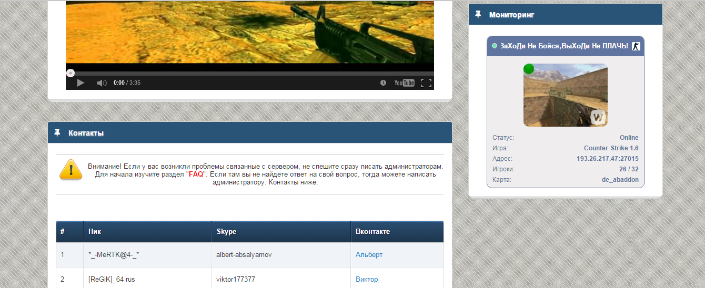Click server name ЗаХоДи Не Бойся,ВыХоДи Не ПЛАЧЬ!

[564, 46]
